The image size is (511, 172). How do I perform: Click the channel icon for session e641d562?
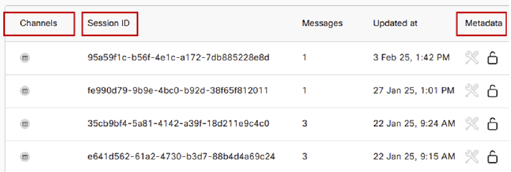25,157
